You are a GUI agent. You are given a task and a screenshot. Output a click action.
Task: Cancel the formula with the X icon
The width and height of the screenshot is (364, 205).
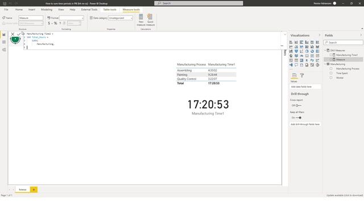point(13,34)
